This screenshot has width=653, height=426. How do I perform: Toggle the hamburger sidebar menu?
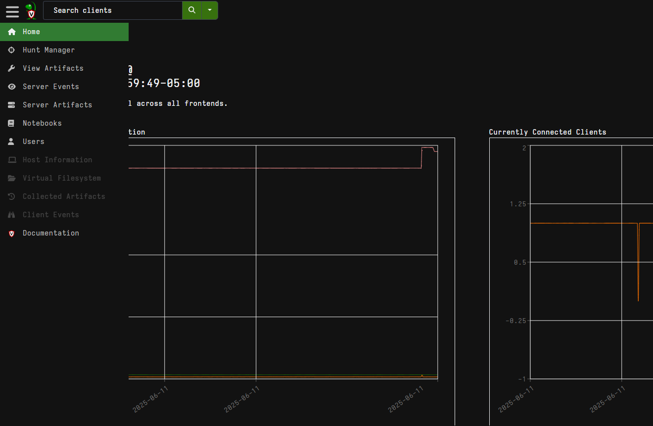tap(12, 10)
